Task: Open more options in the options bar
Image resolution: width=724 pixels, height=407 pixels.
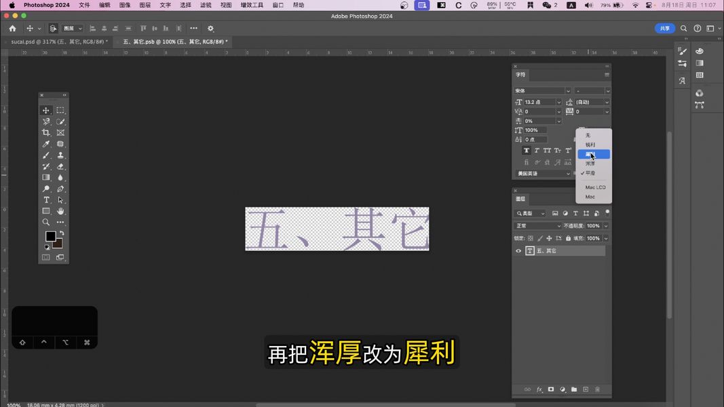Action: (193, 28)
